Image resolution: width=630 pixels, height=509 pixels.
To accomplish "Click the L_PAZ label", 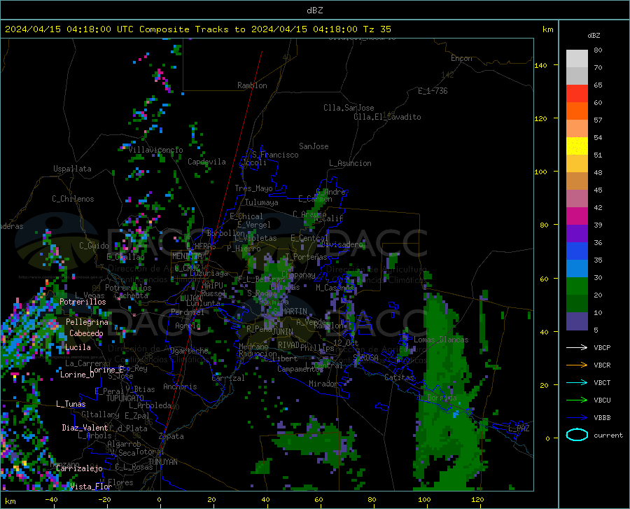I will (519, 428).
